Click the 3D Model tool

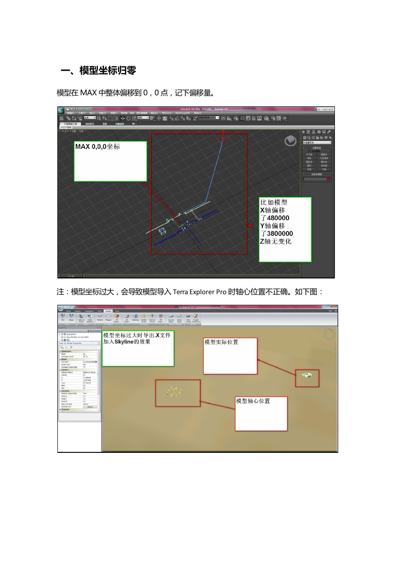pos(126,318)
